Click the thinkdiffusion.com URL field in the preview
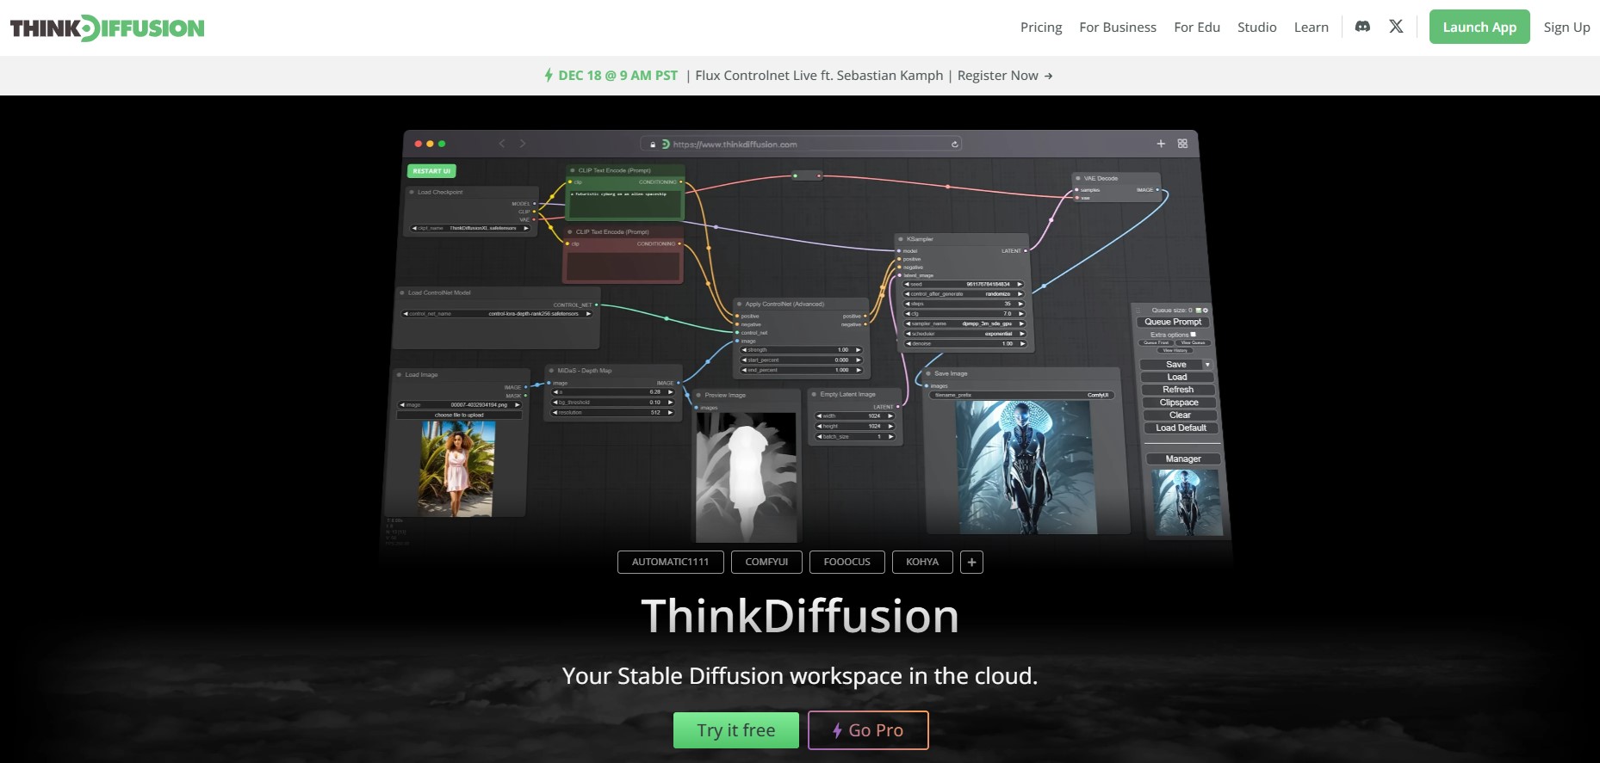The width and height of the screenshot is (1600, 763). click(801, 144)
